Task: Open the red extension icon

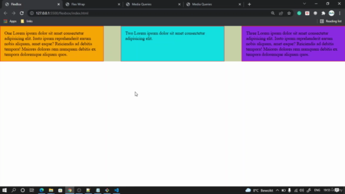Action: (307, 13)
